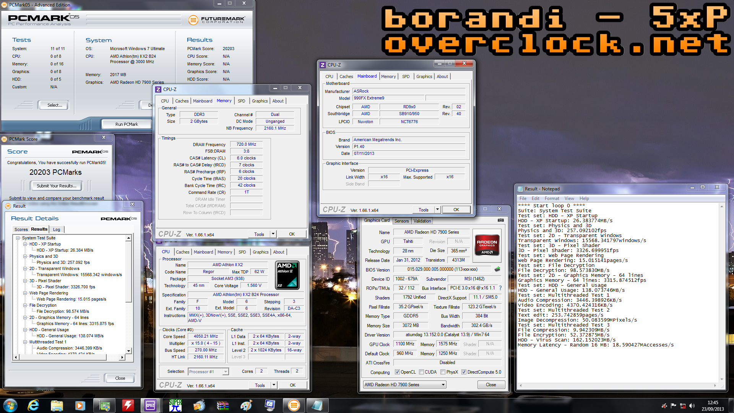The width and height of the screenshot is (734, 413).
Task: Select the Web Page Rendering tree item
Action: point(49,293)
